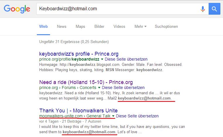Open keyboardwizz's profile - Prince.org result
The image size is (223, 137).
(x=79, y=54)
